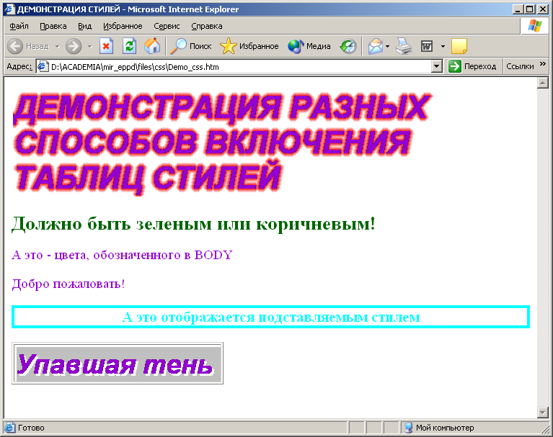Click the text А это - цвета, обозначенного в BODY
553x437 pixels.
point(122,255)
